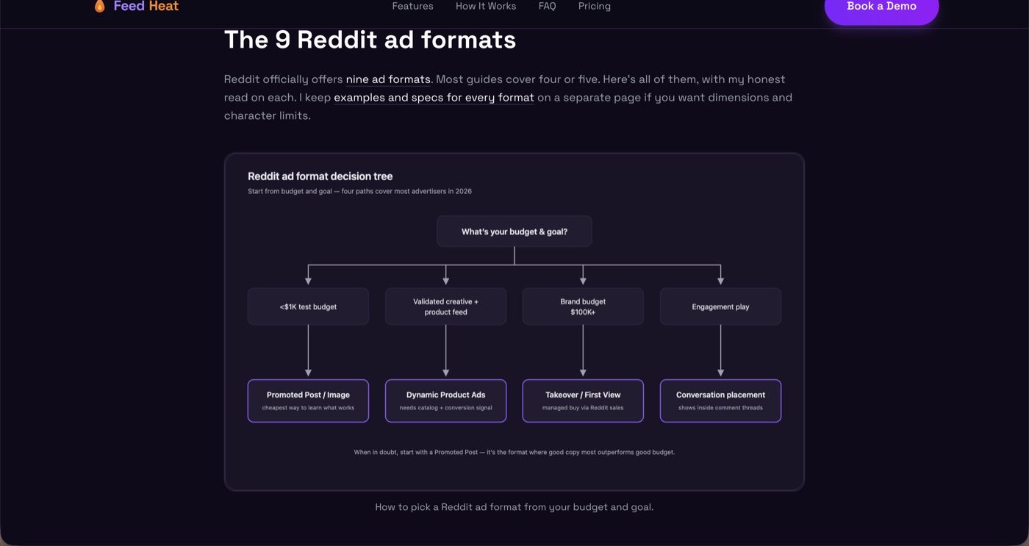This screenshot has width=1029, height=546.
Task: Click the Feed Heat flame logo icon
Action: pyautogui.click(x=99, y=6)
